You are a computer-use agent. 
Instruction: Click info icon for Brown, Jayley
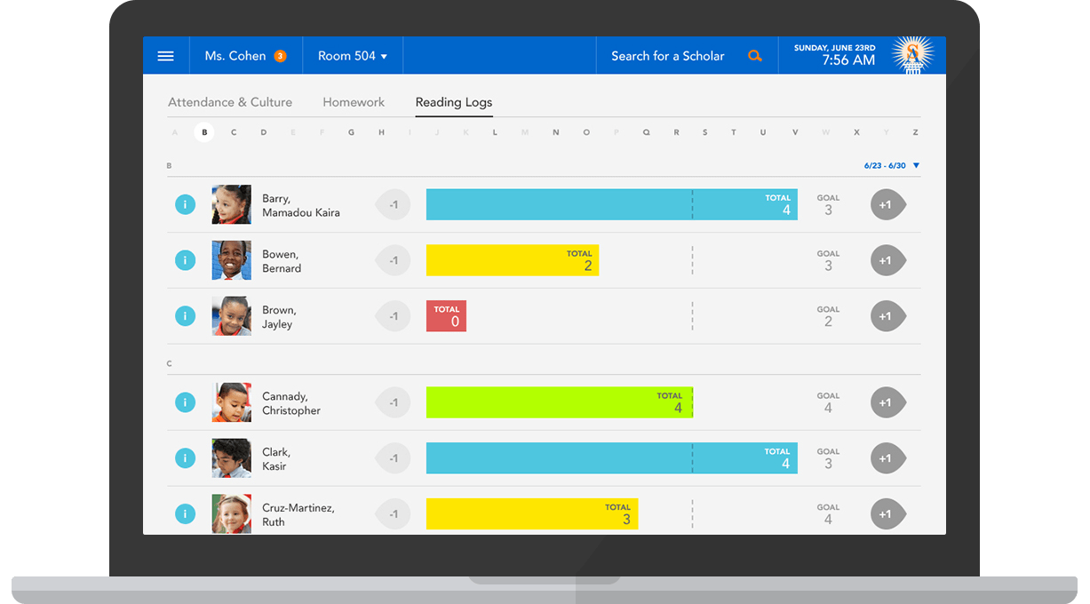185,316
